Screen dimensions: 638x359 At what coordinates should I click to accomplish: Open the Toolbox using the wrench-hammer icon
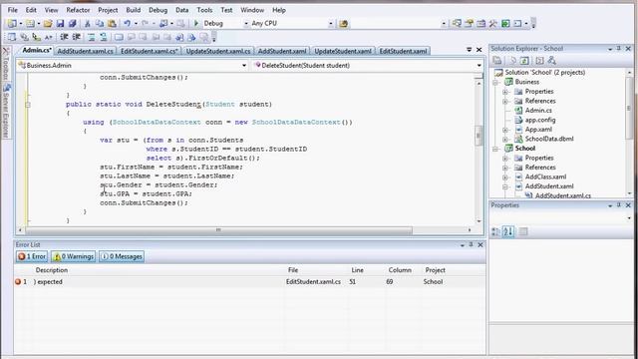493,24
